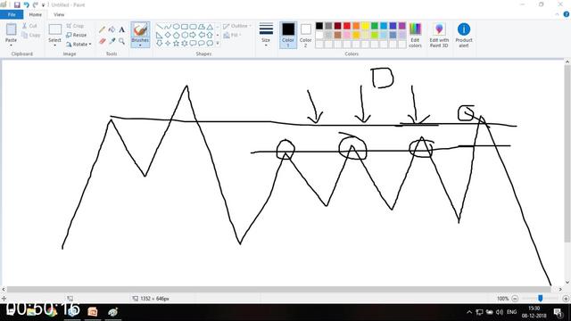Click the zoom slider handle

click(x=541, y=299)
